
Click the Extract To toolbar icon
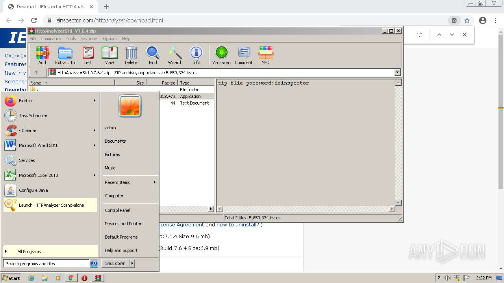(65, 55)
